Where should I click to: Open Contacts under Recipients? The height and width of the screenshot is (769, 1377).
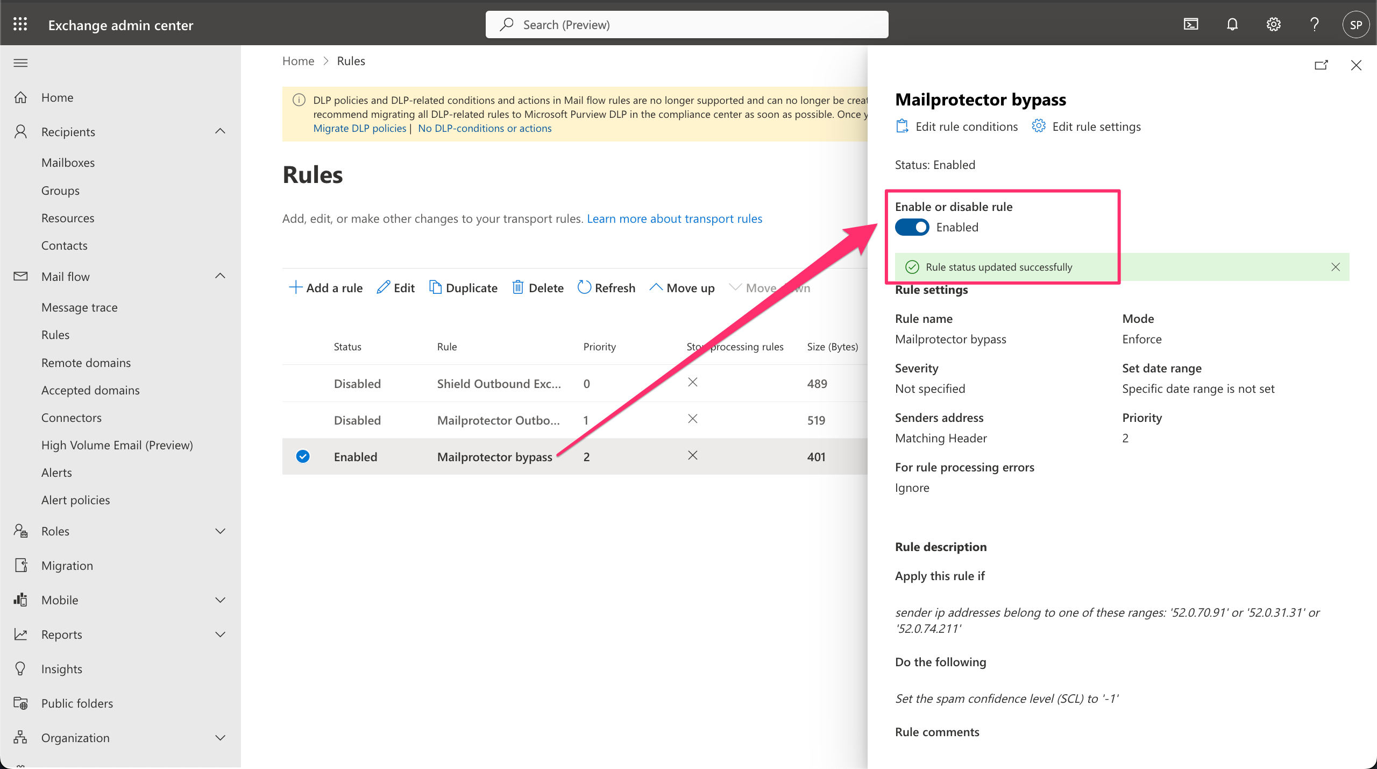(x=65, y=245)
